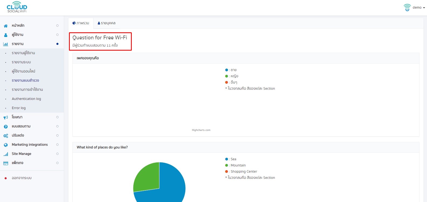427x202 pixels.
Task: Click the credit card icon beside แพ็กเกจ
Action: pyautogui.click(x=6, y=163)
